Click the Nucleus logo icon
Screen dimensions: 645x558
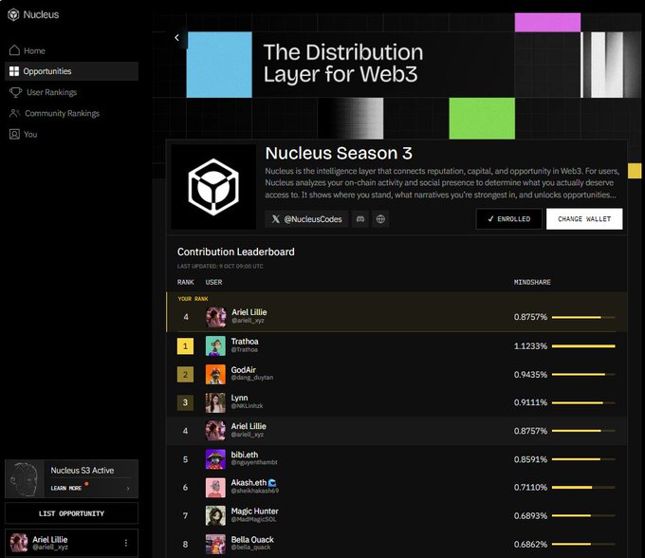13,15
